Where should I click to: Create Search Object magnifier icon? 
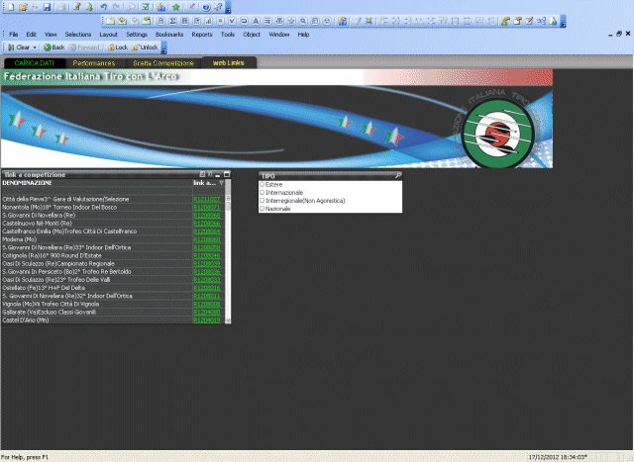coord(303,21)
